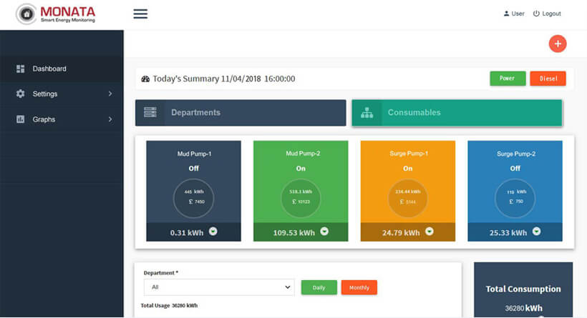Screen dimensions: 587x318
Task: Open the Department dropdown showing All
Action: (218, 287)
